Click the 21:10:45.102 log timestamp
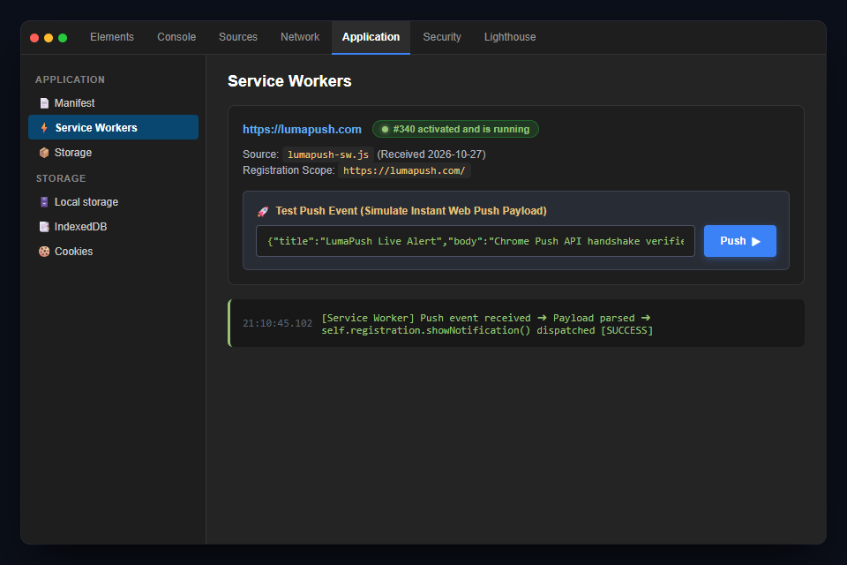The image size is (847, 565). pyautogui.click(x=277, y=323)
